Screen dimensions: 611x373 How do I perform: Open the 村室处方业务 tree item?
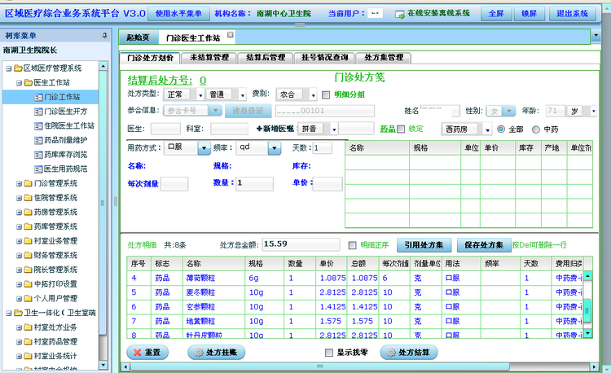coord(55,327)
